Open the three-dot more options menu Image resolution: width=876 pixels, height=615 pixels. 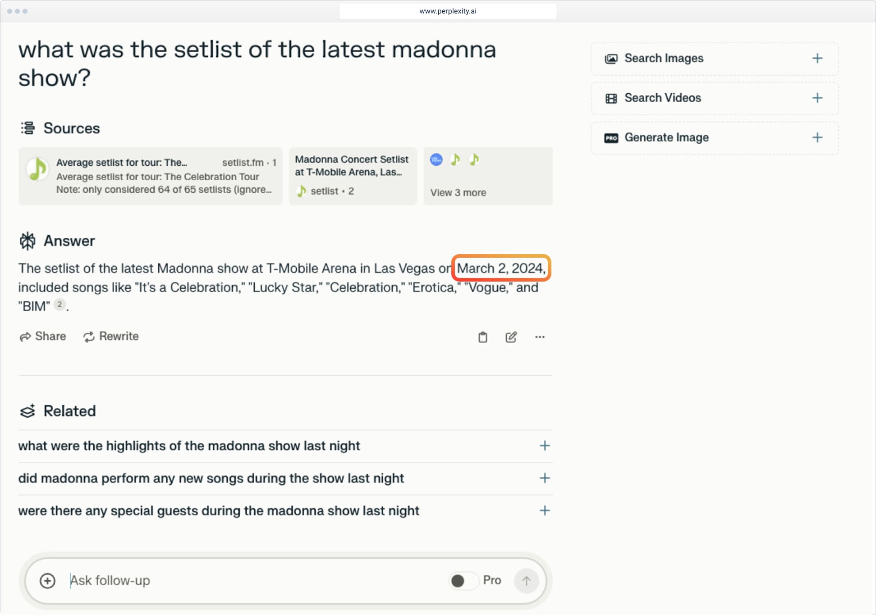click(540, 337)
